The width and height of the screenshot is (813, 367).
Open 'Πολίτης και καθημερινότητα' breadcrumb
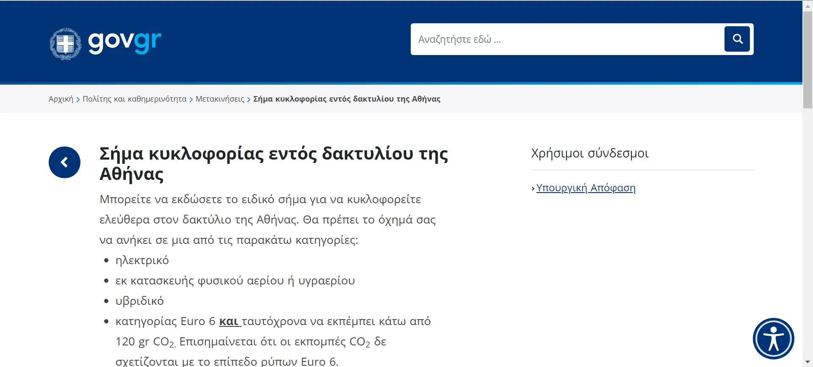[134, 99]
